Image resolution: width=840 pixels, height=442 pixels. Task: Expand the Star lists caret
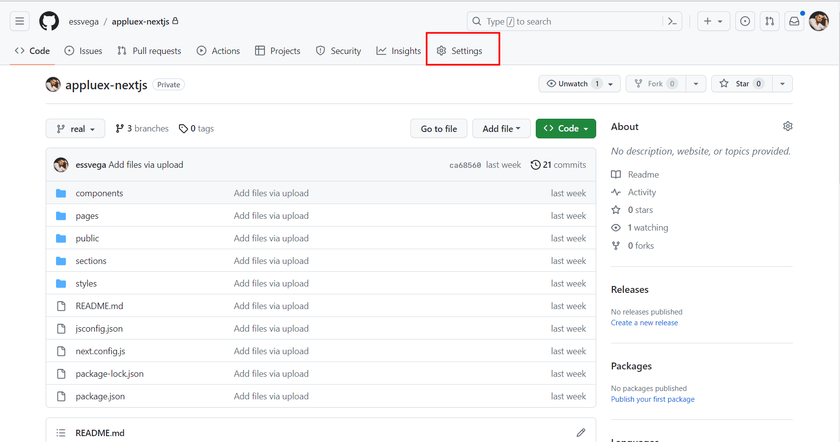click(782, 83)
